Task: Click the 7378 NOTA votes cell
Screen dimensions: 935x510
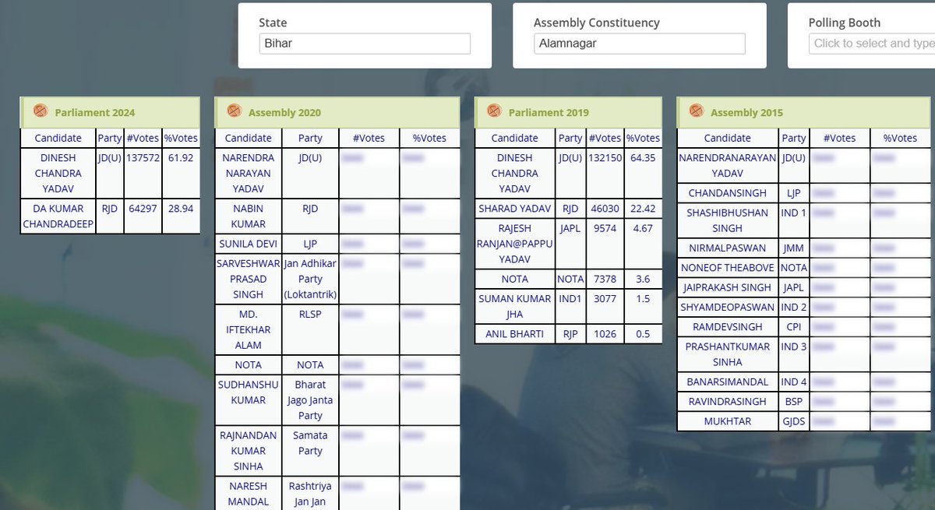Action: click(x=605, y=279)
